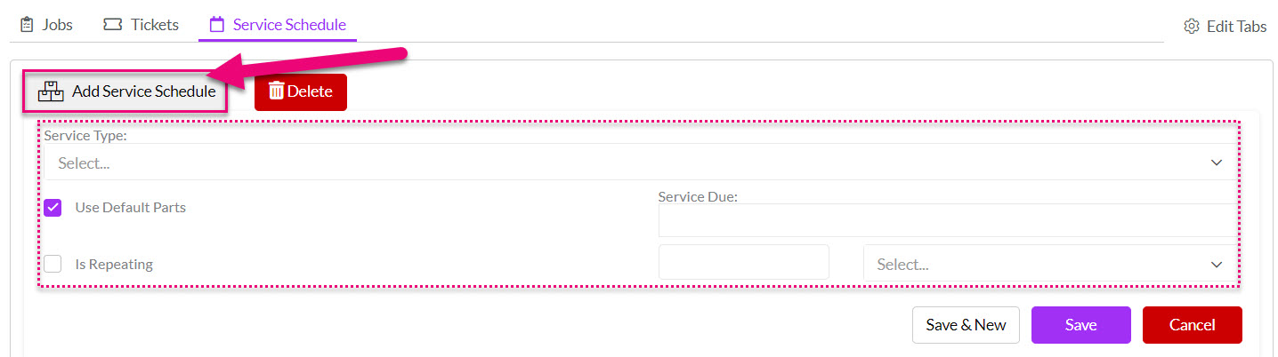1278x357 pixels.
Task: Switch to the Tickets tab
Action: [x=142, y=25]
